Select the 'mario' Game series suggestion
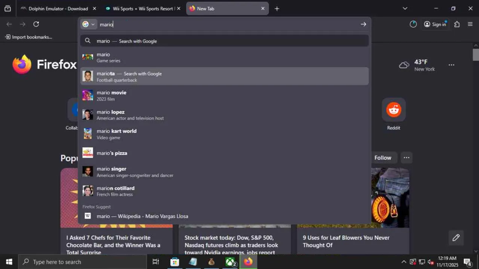The width and height of the screenshot is (479, 269). [225, 58]
